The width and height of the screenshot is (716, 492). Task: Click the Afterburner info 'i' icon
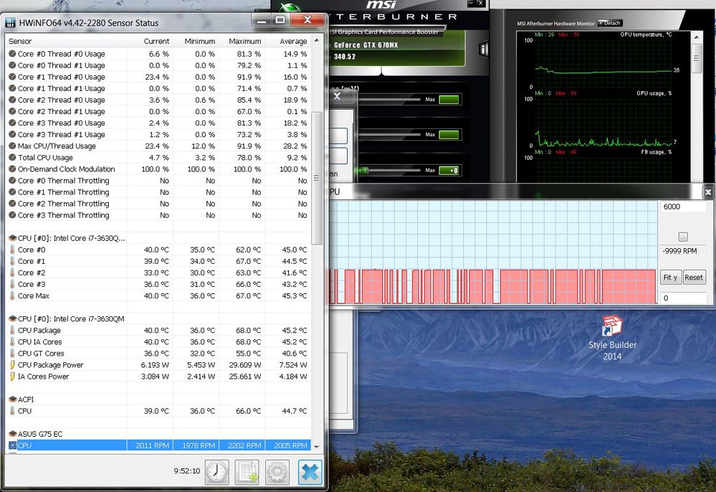click(485, 49)
